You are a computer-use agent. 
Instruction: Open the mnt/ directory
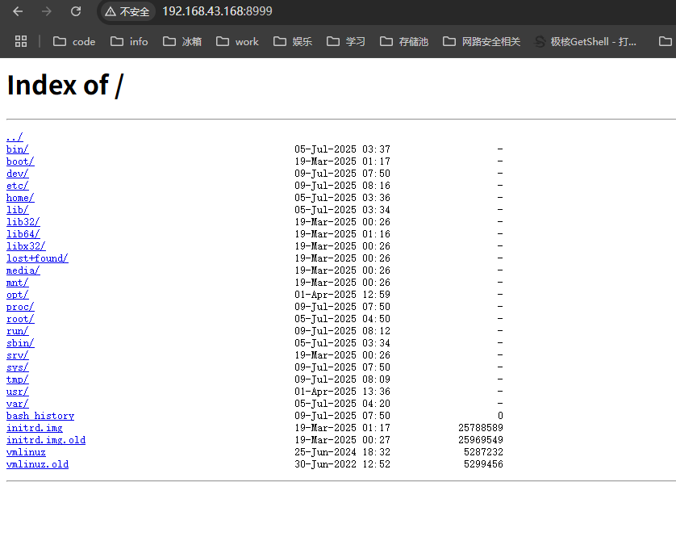click(x=17, y=283)
